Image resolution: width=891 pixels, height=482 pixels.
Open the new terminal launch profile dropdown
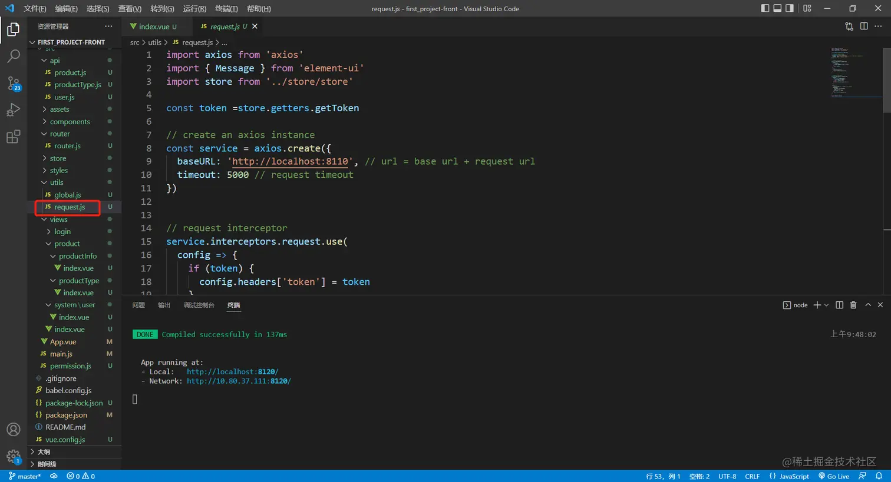[x=826, y=305]
